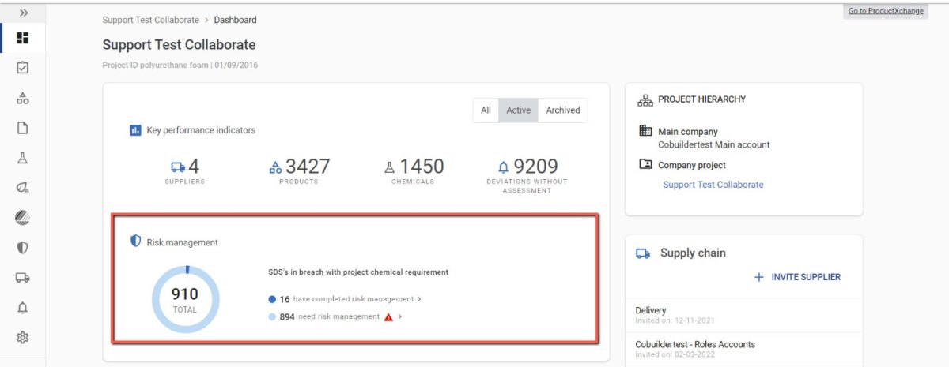Click the dark blue completed legend dot
This screenshot has height=367, width=949.
(x=272, y=299)
